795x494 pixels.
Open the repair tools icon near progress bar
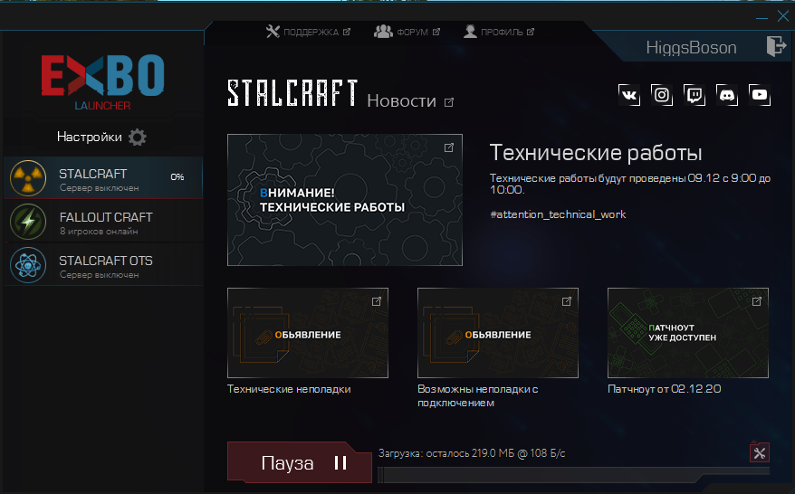coord(759,452)
